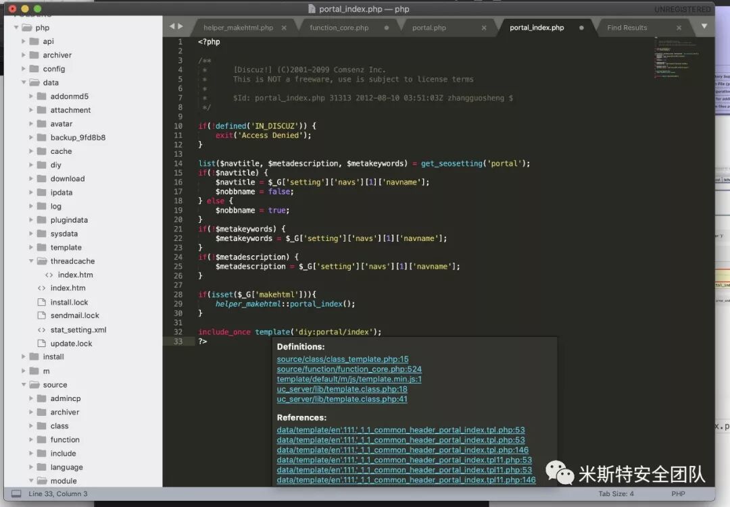Collapse the php root folder
Image resolution: width=730 pixels, height=507 pixels.
coord(16,28)
